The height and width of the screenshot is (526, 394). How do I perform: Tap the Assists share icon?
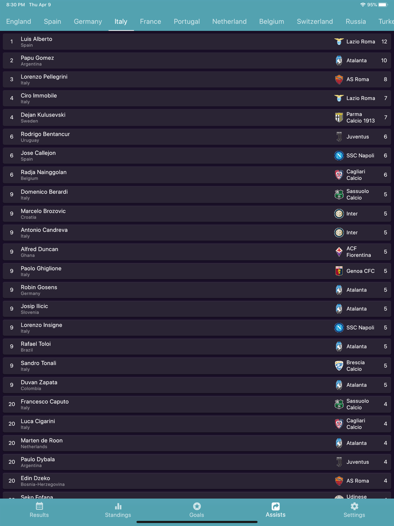click(x=275, y=506)
